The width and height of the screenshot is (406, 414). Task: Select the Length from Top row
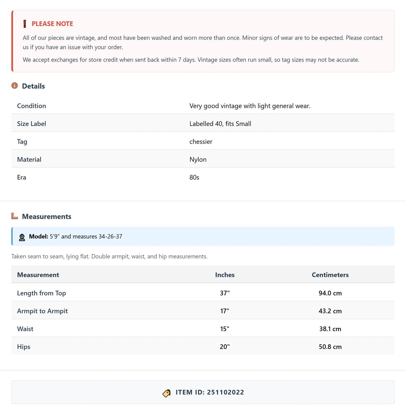203,293
